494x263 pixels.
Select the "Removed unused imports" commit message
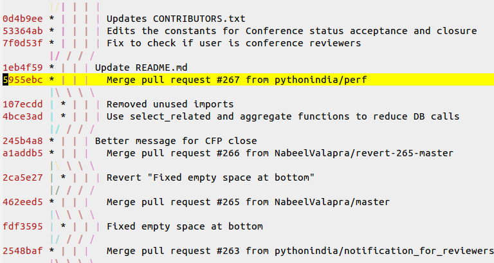tap(170, 104)
